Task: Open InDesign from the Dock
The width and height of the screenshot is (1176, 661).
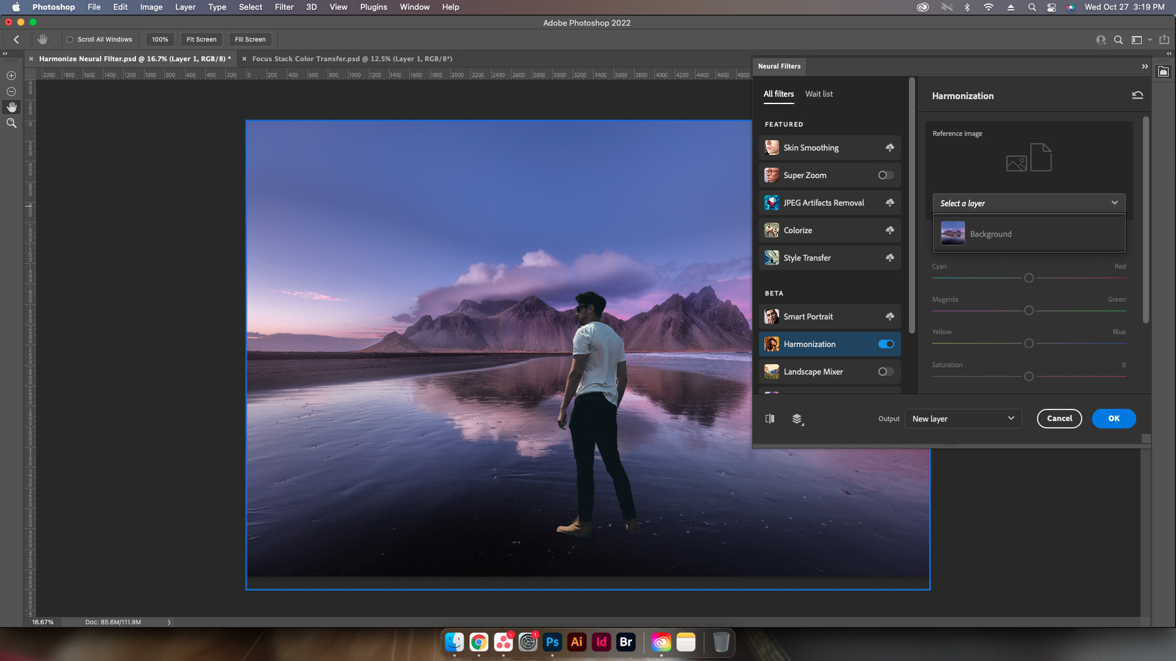Action: click(x=601, y=642)
